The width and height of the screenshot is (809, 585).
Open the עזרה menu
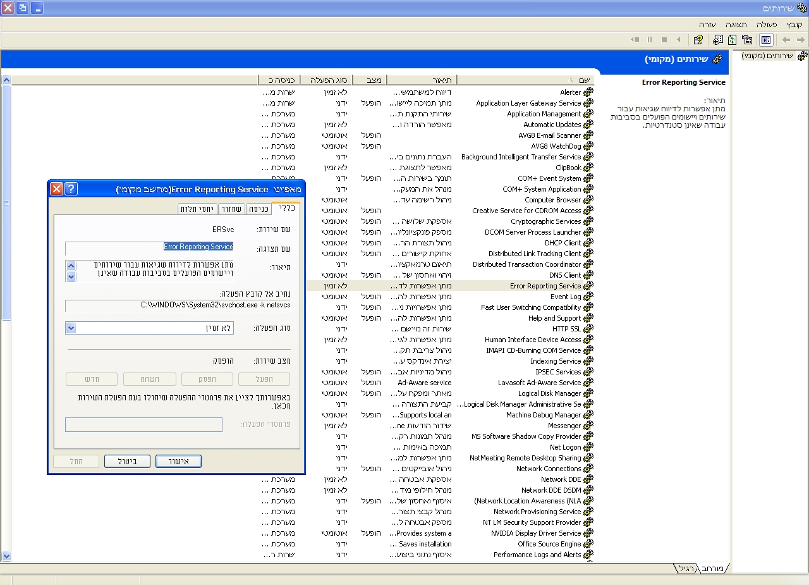tap(707, 24)
